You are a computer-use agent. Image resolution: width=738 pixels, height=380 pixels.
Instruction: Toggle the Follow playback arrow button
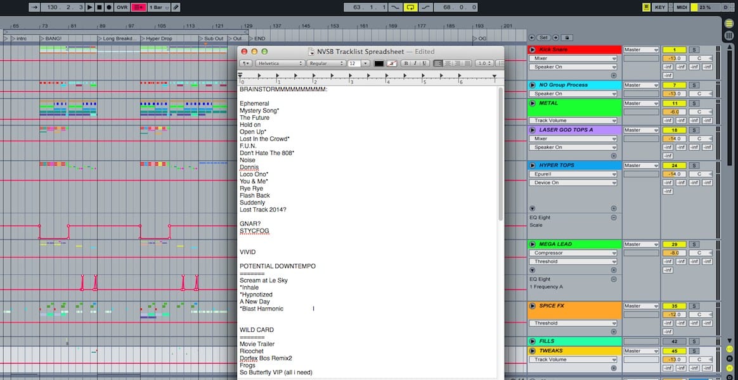(x=34, y=7)
